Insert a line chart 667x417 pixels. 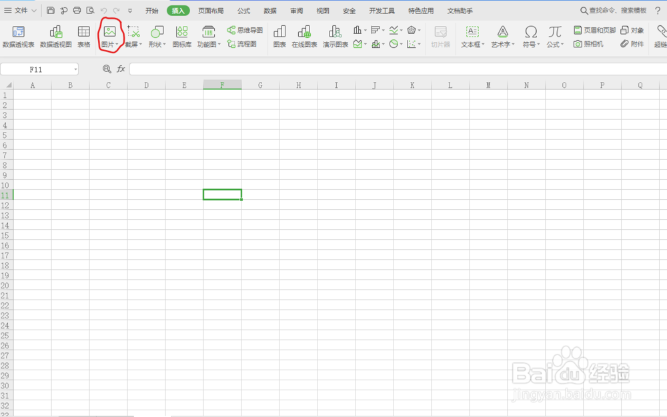click(x=394, y=30)
